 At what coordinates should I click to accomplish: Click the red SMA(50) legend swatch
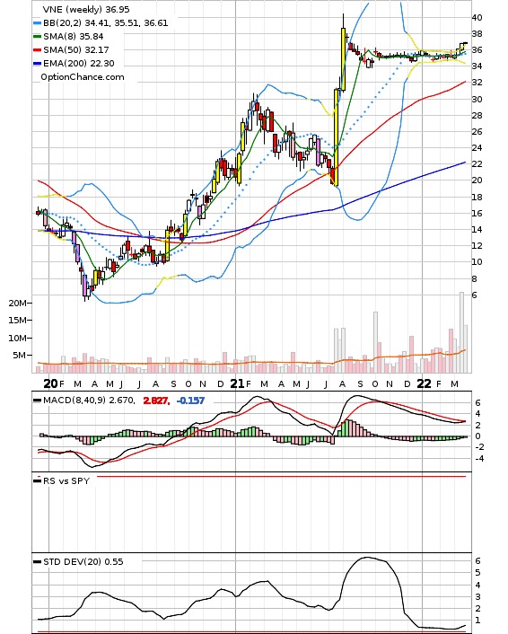tap(37, 50)
